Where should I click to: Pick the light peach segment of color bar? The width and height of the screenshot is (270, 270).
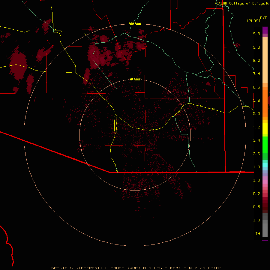(265, 61)
